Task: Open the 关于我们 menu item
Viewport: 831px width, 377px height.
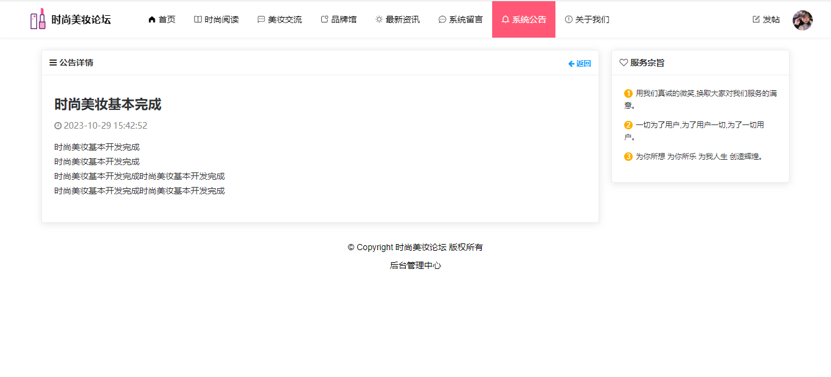Action: 587,19
